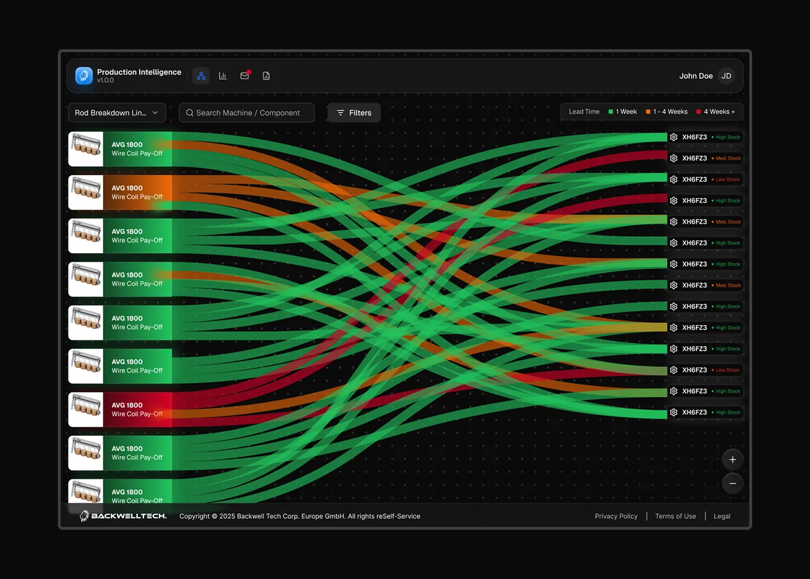Screen dimensions: 810x579
Task: Click the search magnifier in the search bar
Action: 190,112
